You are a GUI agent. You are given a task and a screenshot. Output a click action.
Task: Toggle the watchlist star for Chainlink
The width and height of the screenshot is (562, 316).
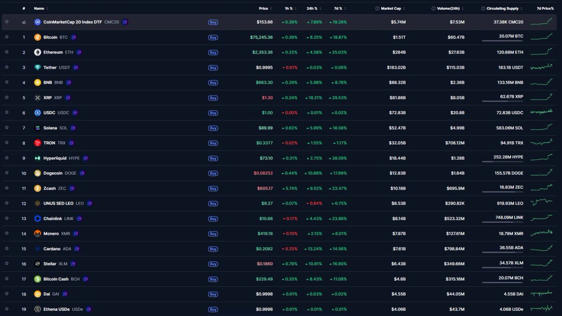[x=7, y=218]
